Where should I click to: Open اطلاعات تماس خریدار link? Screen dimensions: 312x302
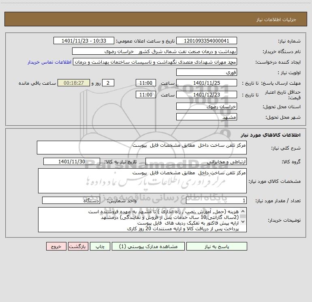coord(49,62)
